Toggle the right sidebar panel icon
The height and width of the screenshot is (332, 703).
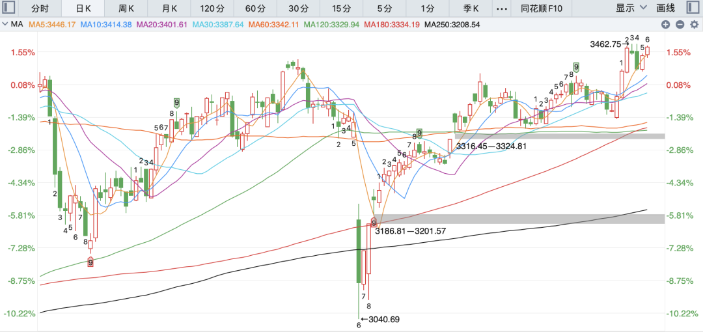(693, 8)
